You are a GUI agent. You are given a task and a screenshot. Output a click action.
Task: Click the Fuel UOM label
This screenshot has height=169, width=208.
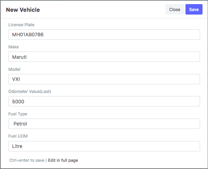18,136
